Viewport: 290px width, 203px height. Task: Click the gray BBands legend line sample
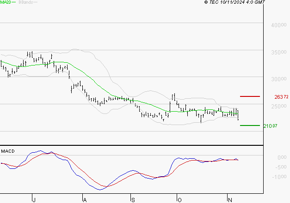pos(35,2)
